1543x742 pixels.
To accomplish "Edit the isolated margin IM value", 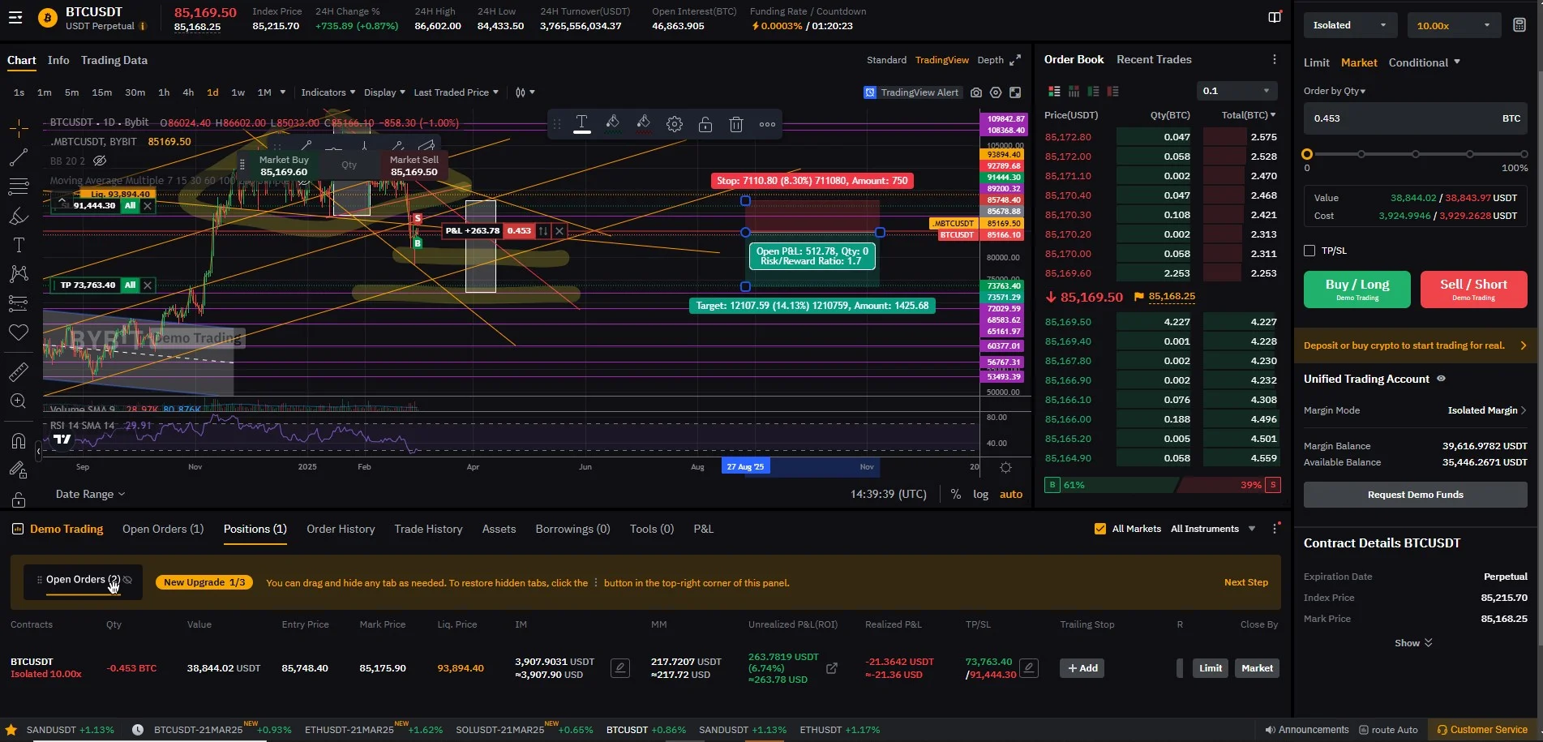I will tap(620, 668).
